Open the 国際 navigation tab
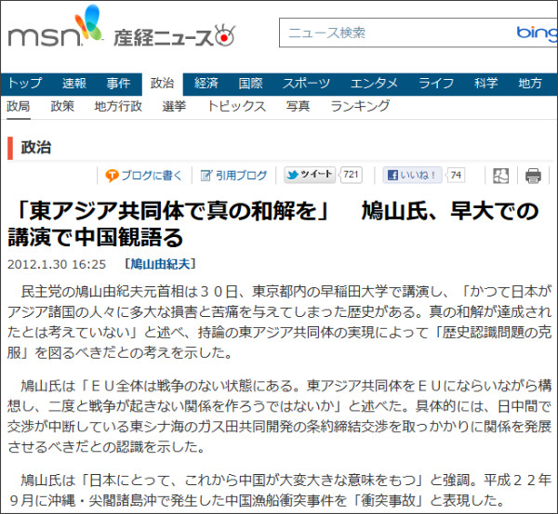 coord(250,84)
